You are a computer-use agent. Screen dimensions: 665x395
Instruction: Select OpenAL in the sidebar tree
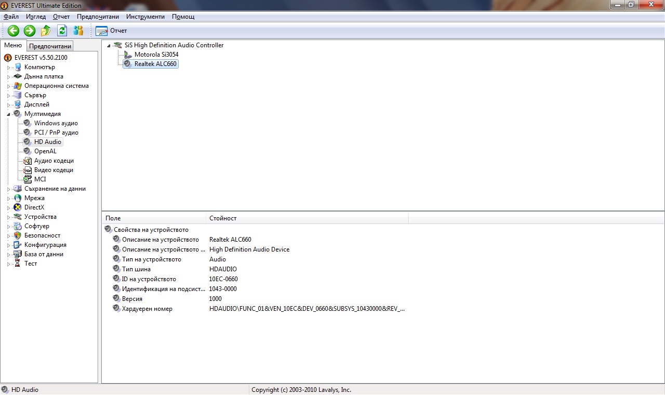pos(45,151)
